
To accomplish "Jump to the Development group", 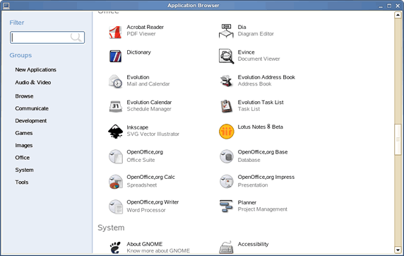I will (30, 120).
